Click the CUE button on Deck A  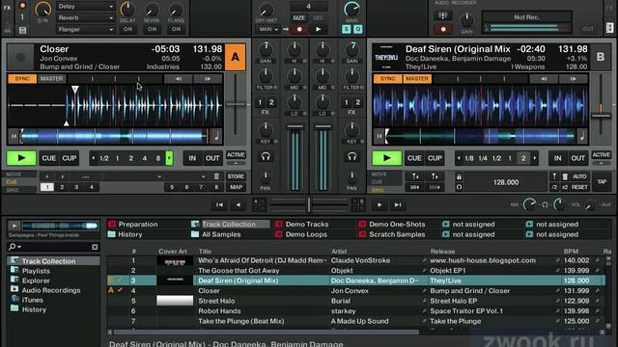tap(49, 158)
